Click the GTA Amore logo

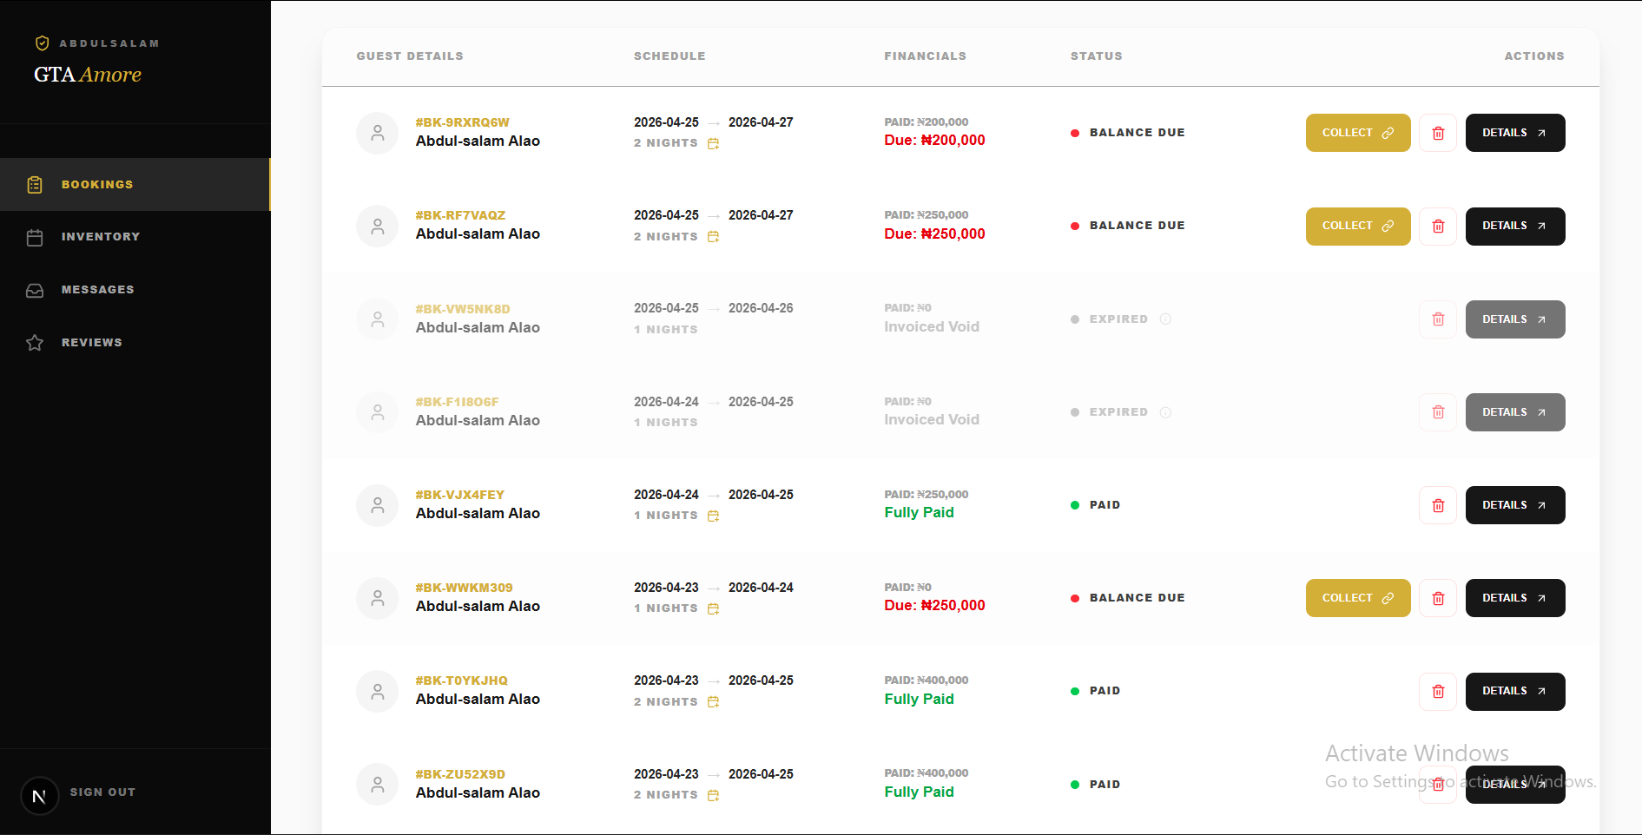coord(88,75)
